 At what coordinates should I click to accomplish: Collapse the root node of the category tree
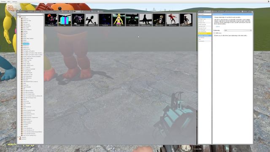tap(18, 17)
